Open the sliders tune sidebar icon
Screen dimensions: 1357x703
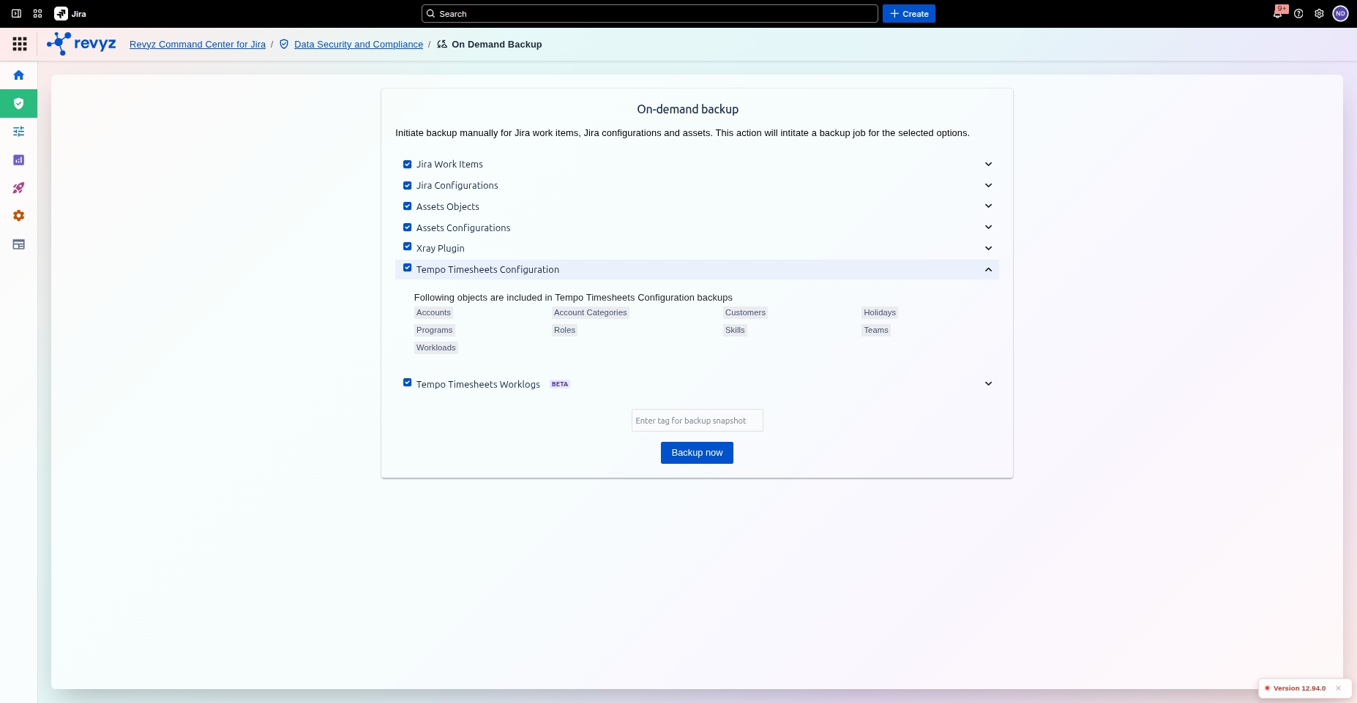(19, 132)
